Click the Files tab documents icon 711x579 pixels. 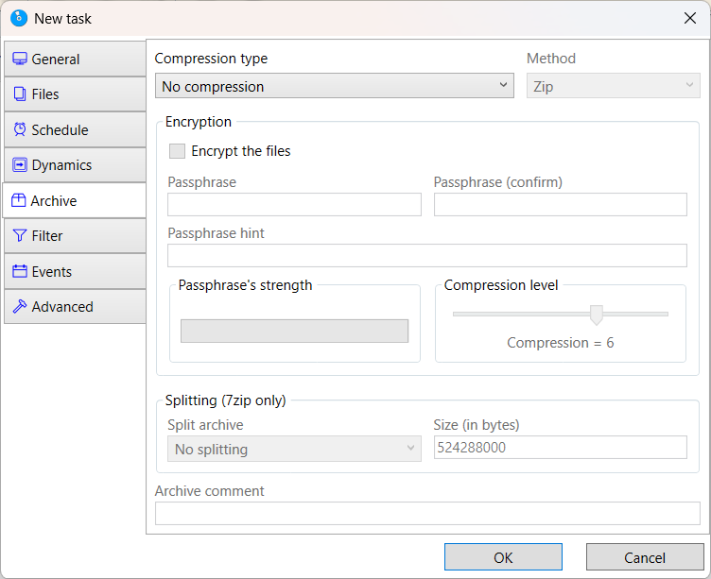click(20, 94)
